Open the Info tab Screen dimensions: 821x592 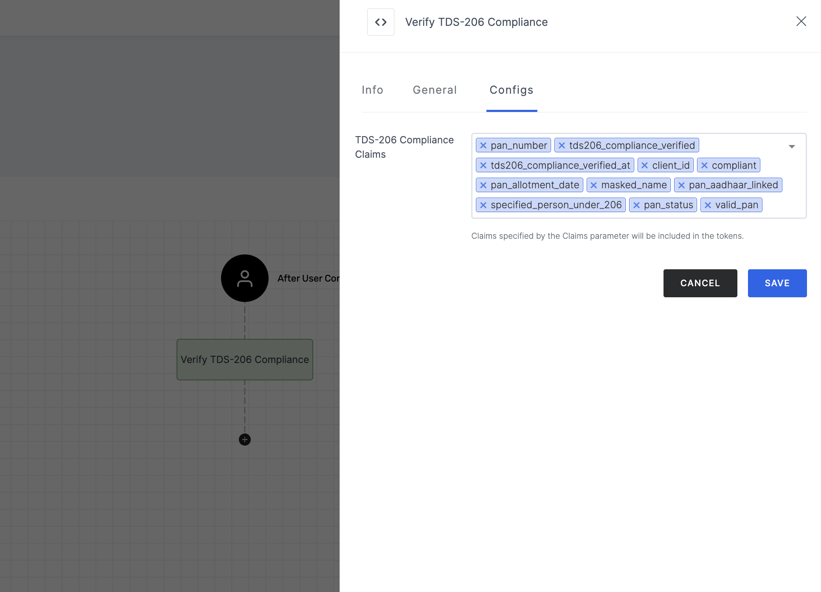pos(373,90)
